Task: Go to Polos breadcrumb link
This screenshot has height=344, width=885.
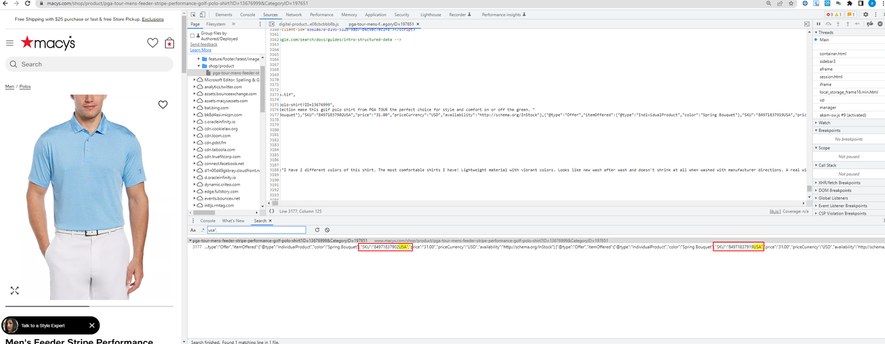Action: (25, 86)
